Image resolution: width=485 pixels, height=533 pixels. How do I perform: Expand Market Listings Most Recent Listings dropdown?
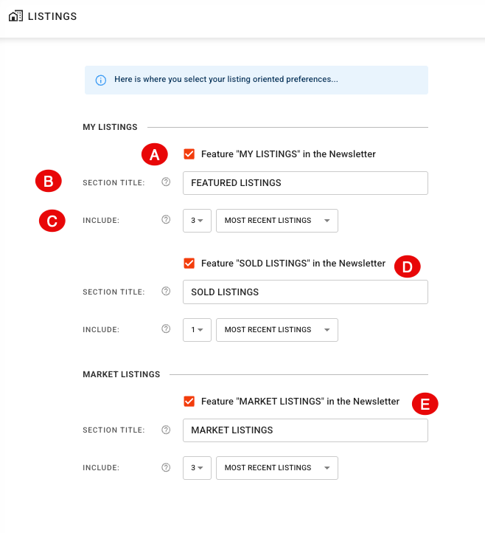click(277, 468)
